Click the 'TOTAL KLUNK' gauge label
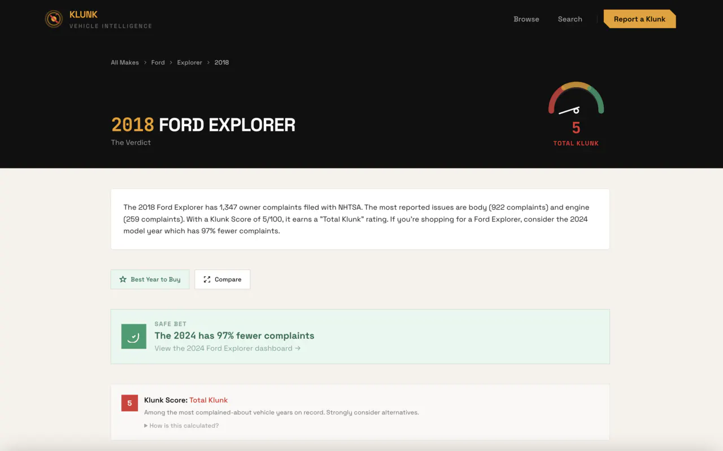Viewport: 723px width, 451px height. 576,143
